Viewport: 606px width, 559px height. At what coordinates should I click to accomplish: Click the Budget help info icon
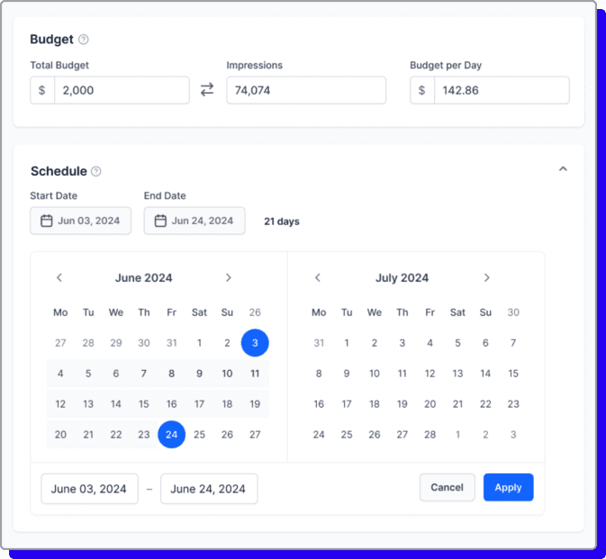(x=84, y=40)
